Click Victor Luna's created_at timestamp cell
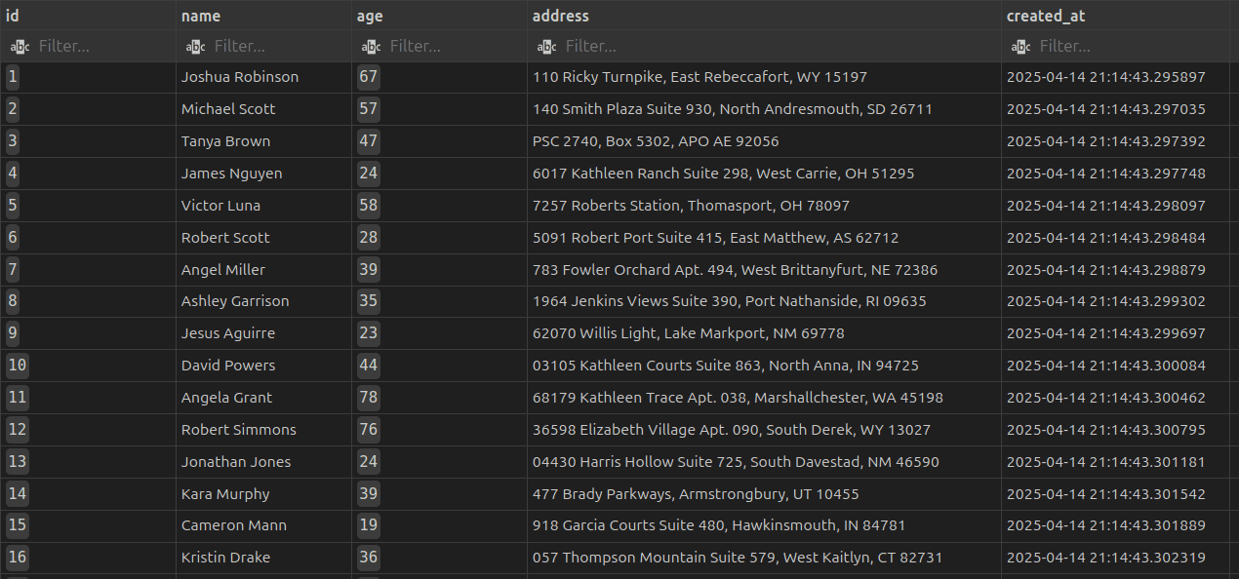The image size is (1239, 579). (x=1105, y=206)
